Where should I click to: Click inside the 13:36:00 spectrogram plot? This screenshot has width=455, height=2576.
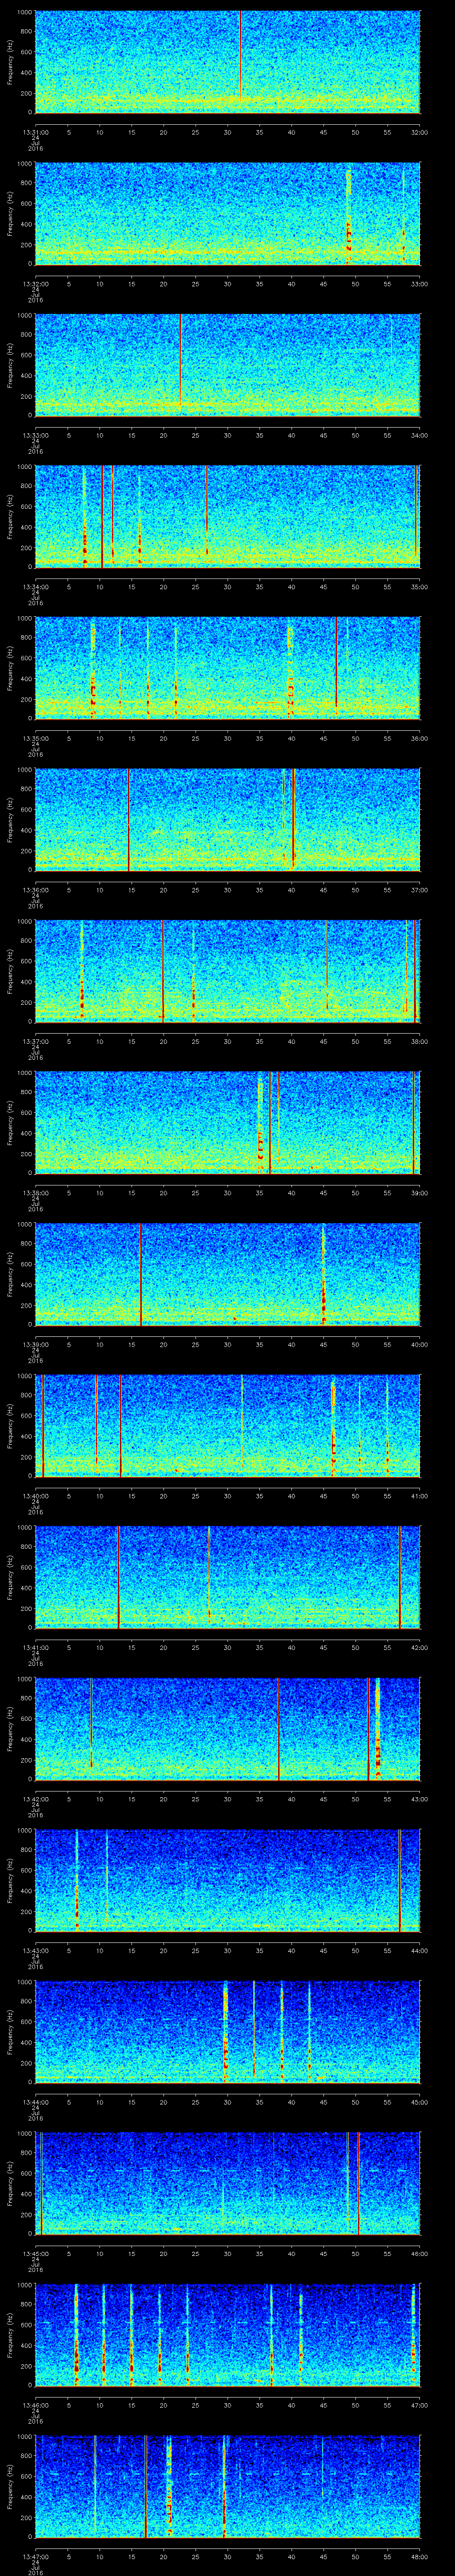(227, 820)
